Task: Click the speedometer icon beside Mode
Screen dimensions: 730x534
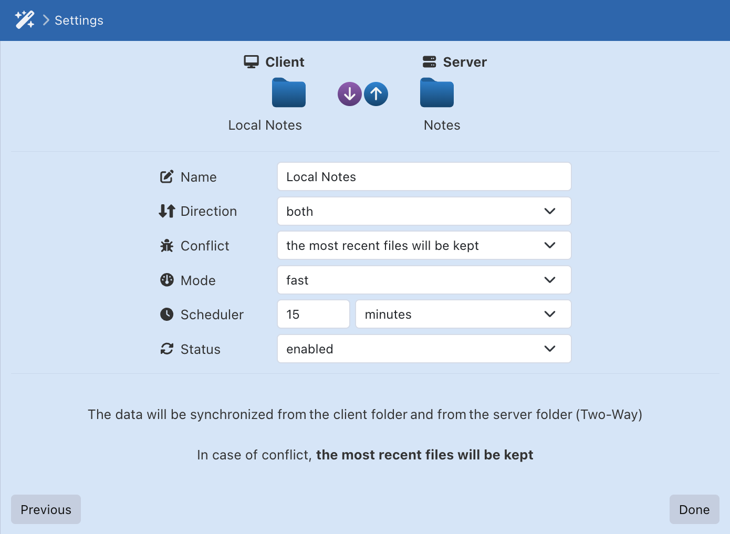Action: [166, 280]
